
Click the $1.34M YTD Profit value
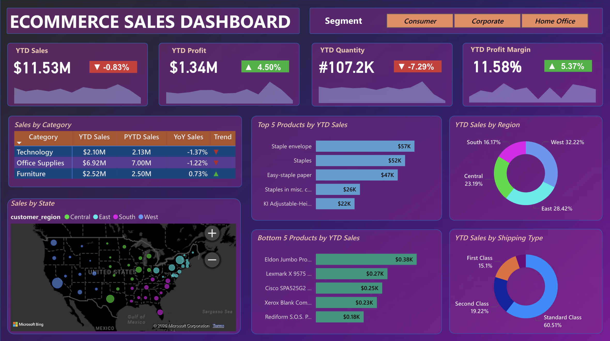click(x=194, y=67)
